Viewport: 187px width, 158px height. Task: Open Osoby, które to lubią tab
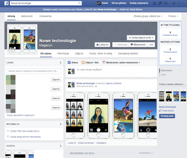click(x=100, y=53)
